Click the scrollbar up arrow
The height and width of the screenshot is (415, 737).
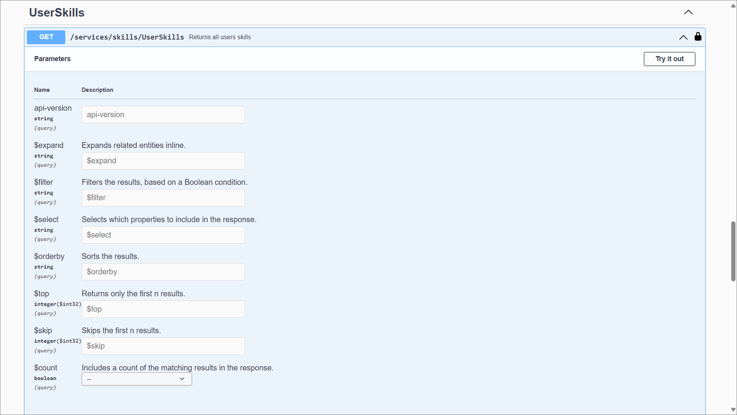coord(733,5)
